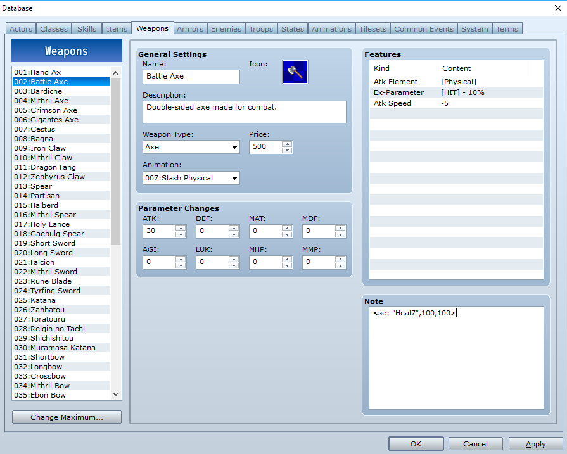This screenshot has height=454, width=567.
Task: Click the Change Maximum button
Action: [x=67, y=417]
